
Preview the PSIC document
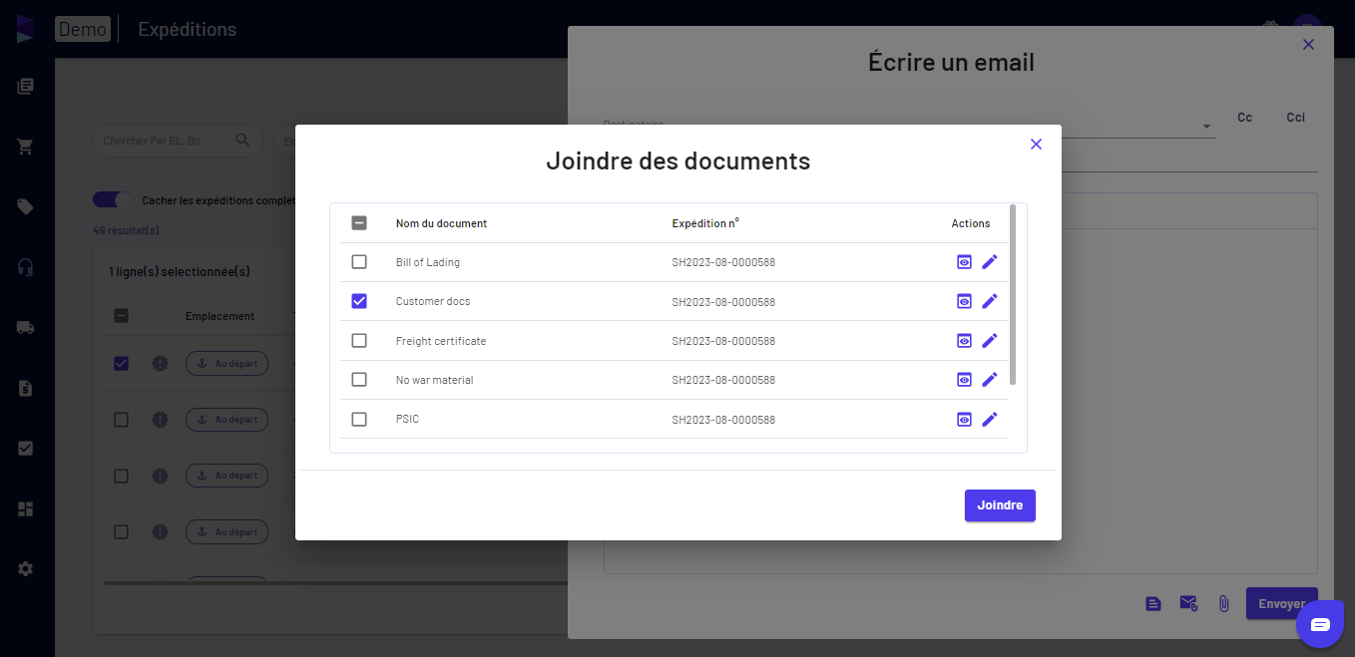(x=964, y=420)
